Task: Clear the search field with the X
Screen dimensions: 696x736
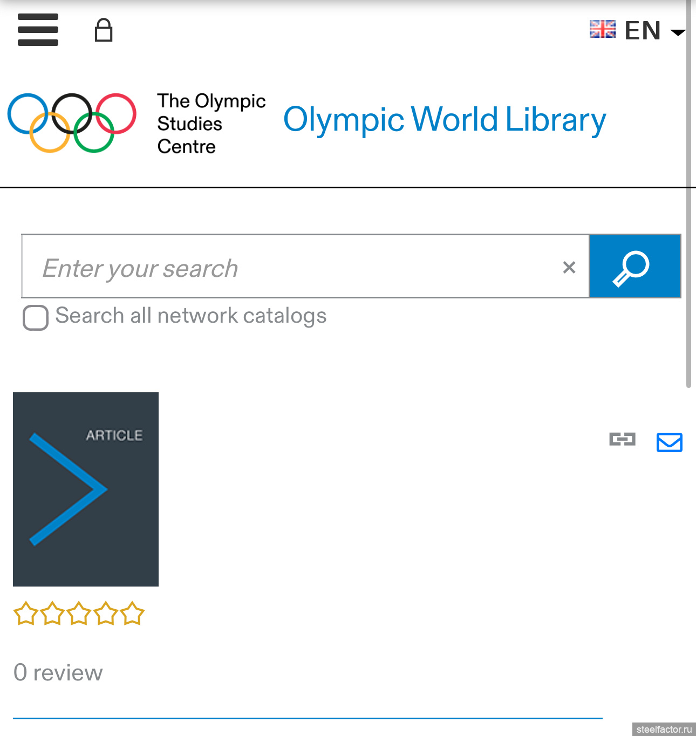Action: [569, 267]
